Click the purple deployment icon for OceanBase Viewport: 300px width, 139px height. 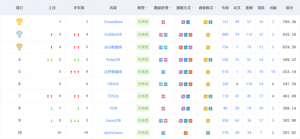(183, 22)
